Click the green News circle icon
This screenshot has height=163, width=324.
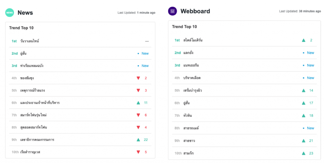coord(9,13)
